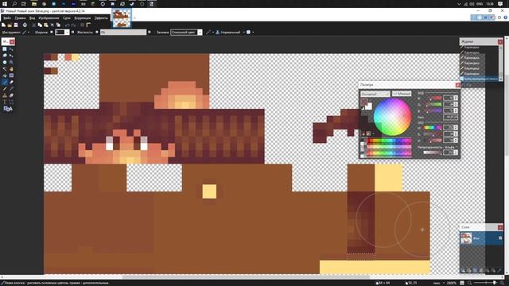Toggle pixel grid display

point(82,25)
